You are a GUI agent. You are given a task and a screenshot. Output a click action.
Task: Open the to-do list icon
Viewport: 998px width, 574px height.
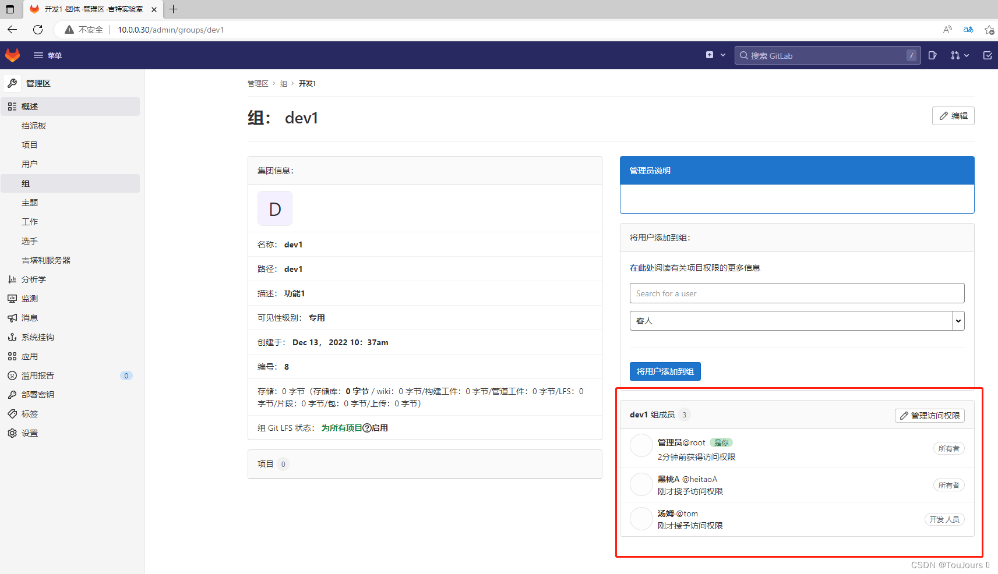tap(988, 55)
